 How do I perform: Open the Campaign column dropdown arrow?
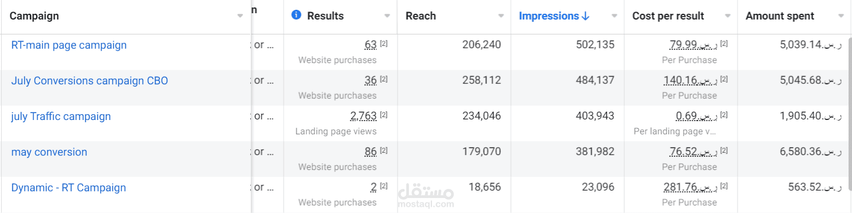tap(240, 16)
